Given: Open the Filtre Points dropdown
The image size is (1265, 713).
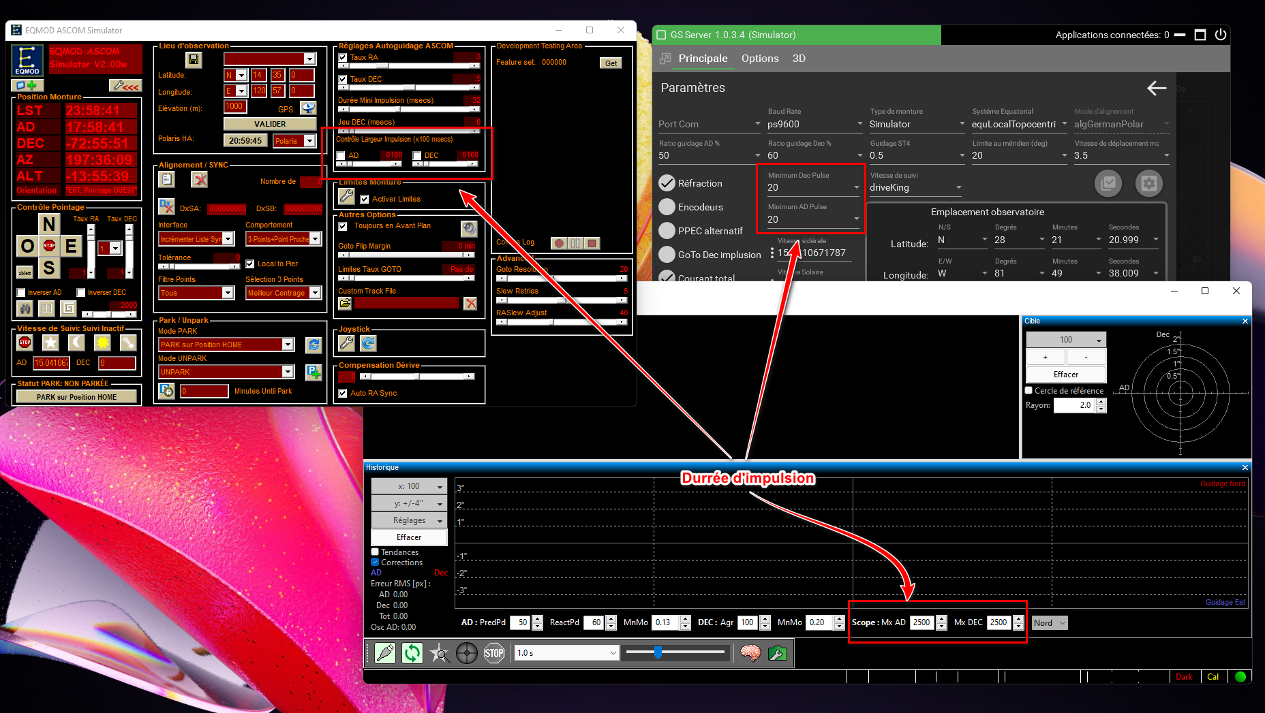Looking at the screenshot, I should (x=228, y=293).
